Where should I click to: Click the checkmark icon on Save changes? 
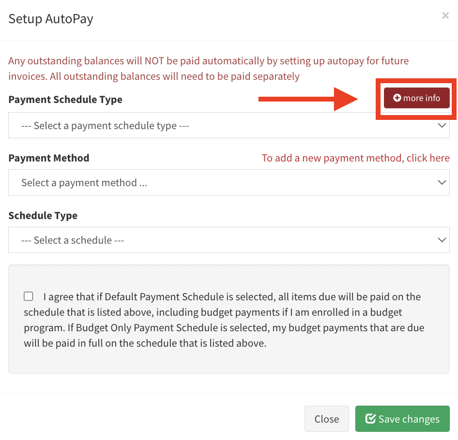pyautogui.click(x=371, y=419)
